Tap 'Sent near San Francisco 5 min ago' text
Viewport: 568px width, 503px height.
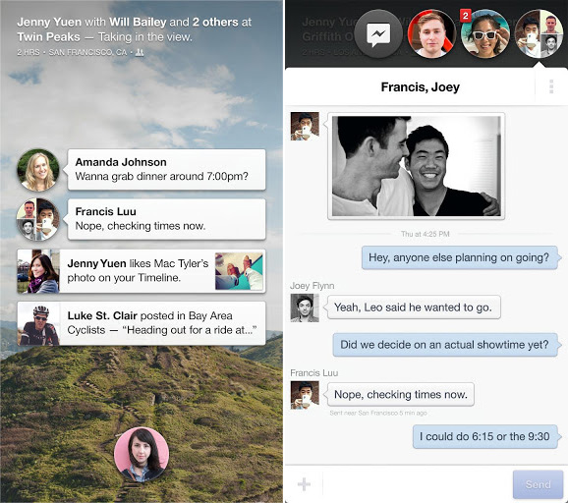(378, 413)
